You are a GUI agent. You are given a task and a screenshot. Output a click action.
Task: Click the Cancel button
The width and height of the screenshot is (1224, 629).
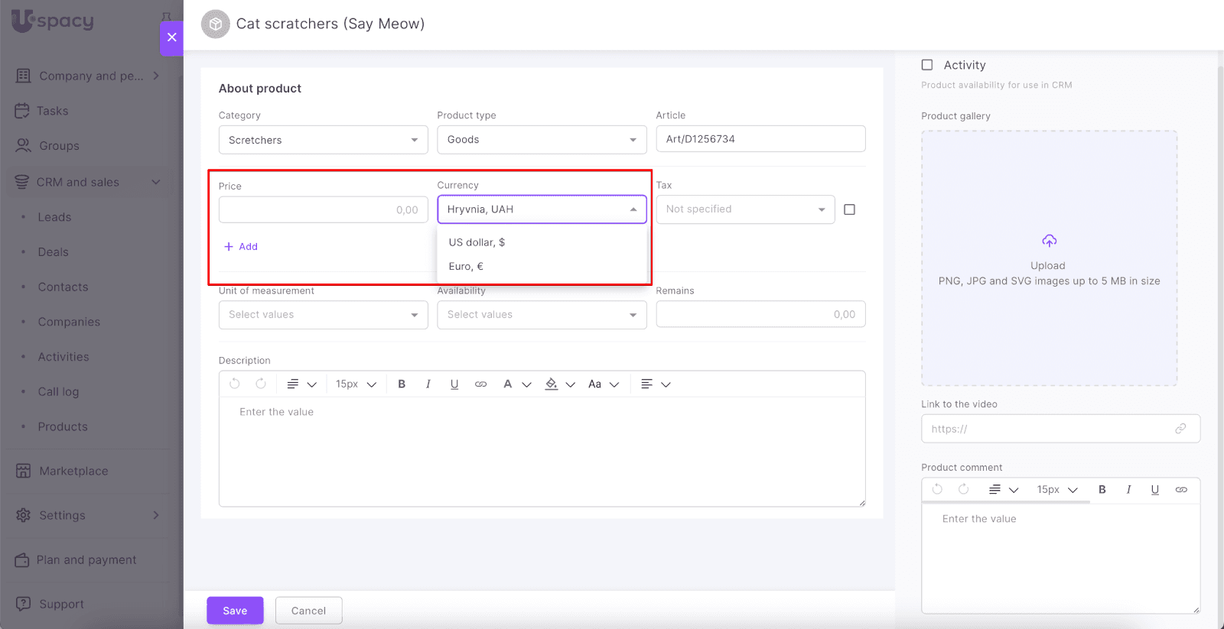coord(308,611)
